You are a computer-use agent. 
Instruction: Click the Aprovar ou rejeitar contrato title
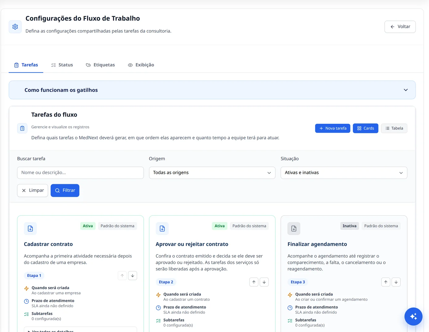pos(192,244)
